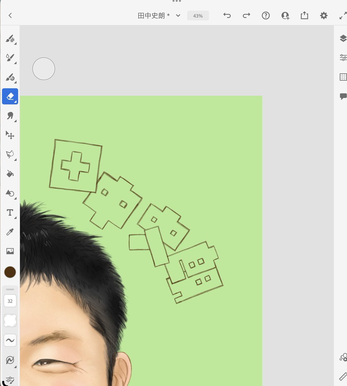This screenshot has width=347, height=386.
Task: Click the three-dot handle at top
Action: click(x=177, y=1)
